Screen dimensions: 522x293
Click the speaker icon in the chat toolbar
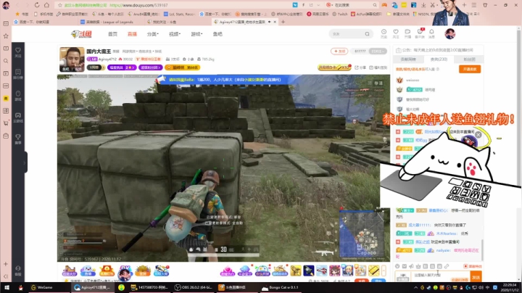(x=411, y=266)
